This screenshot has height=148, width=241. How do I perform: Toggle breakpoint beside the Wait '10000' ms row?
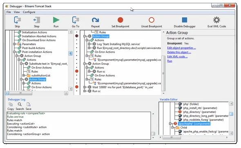[77, 87]
